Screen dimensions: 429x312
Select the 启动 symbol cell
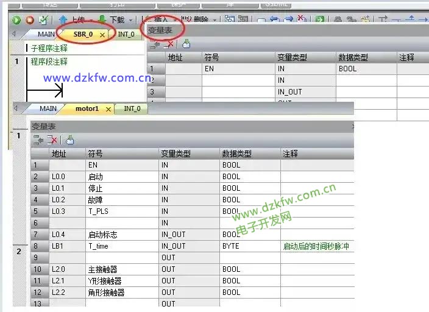click(122, 177)
